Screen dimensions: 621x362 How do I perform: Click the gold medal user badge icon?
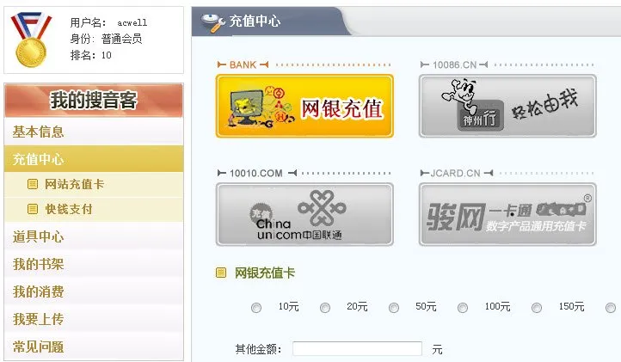point(31,40)
